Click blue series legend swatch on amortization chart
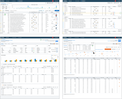This screenshot has width=122, height=99. [51, 55]
